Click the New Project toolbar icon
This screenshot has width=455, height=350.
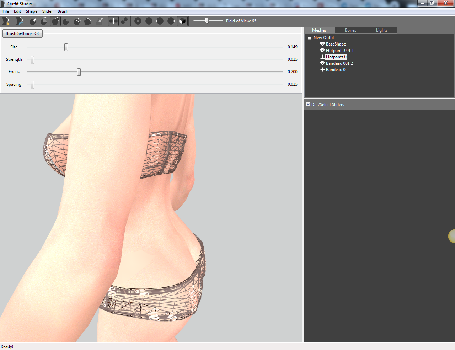[6, 21]
